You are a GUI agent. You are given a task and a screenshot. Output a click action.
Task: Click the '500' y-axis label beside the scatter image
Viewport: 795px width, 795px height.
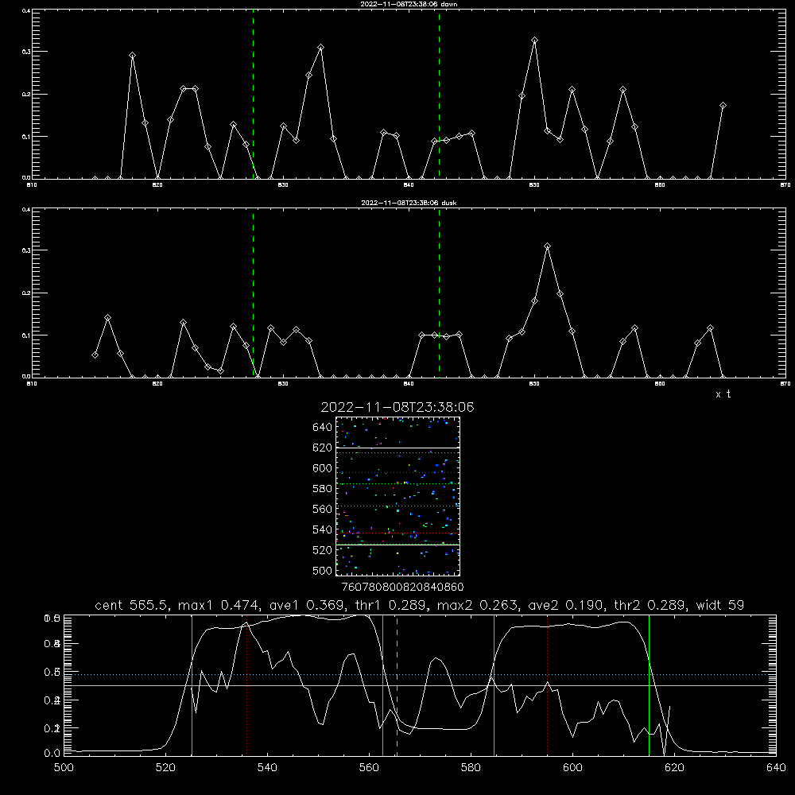pos(323,571)
